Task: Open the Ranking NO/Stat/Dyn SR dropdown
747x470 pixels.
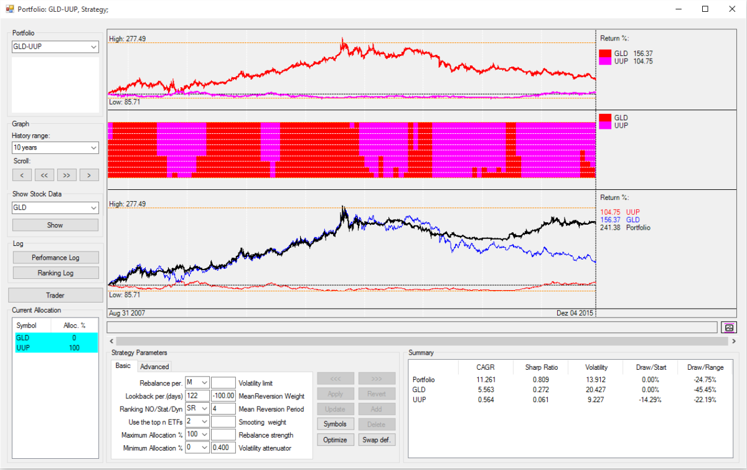Action: click(x=197, y=409)
